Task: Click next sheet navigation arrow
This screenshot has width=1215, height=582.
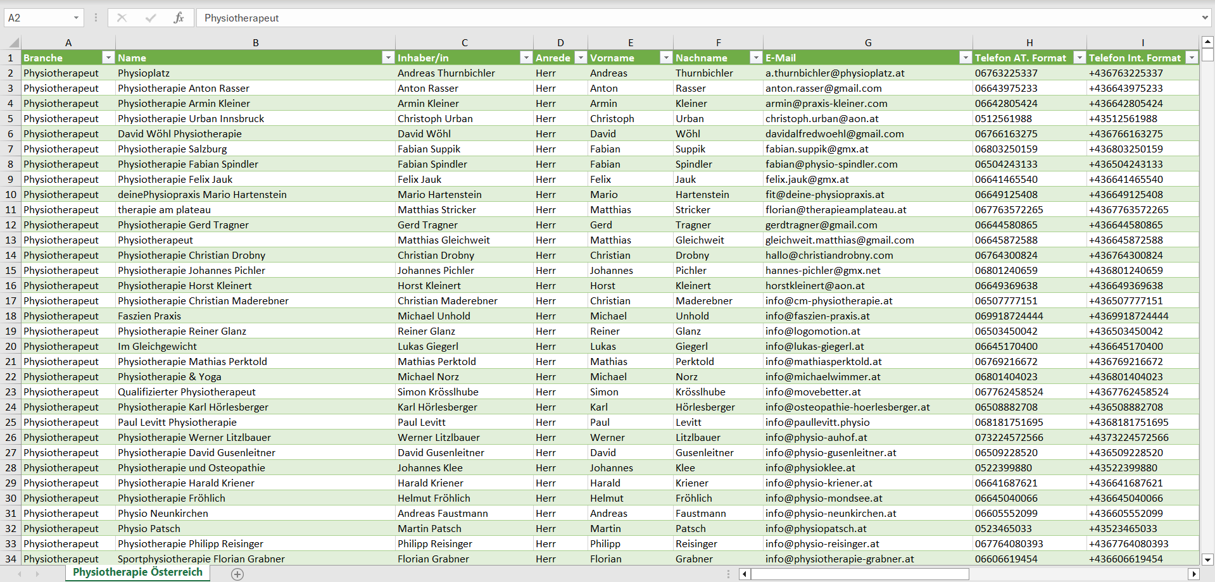Action: click(37, 574)
